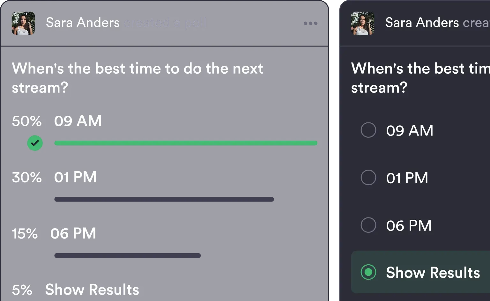Screen dimensions: 490x301
Task: Open Sara Anders' profile name in results card
Action: (83, 23)
